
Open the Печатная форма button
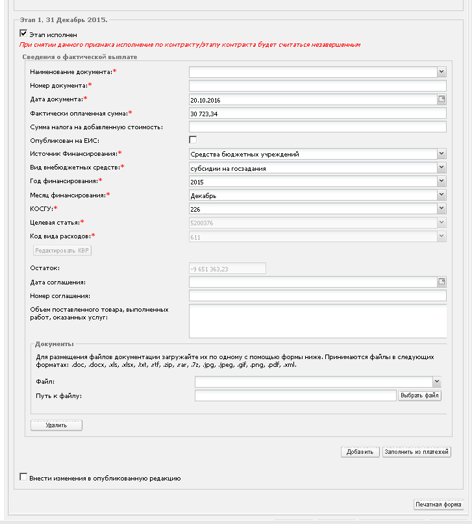(x=439, y=505)
